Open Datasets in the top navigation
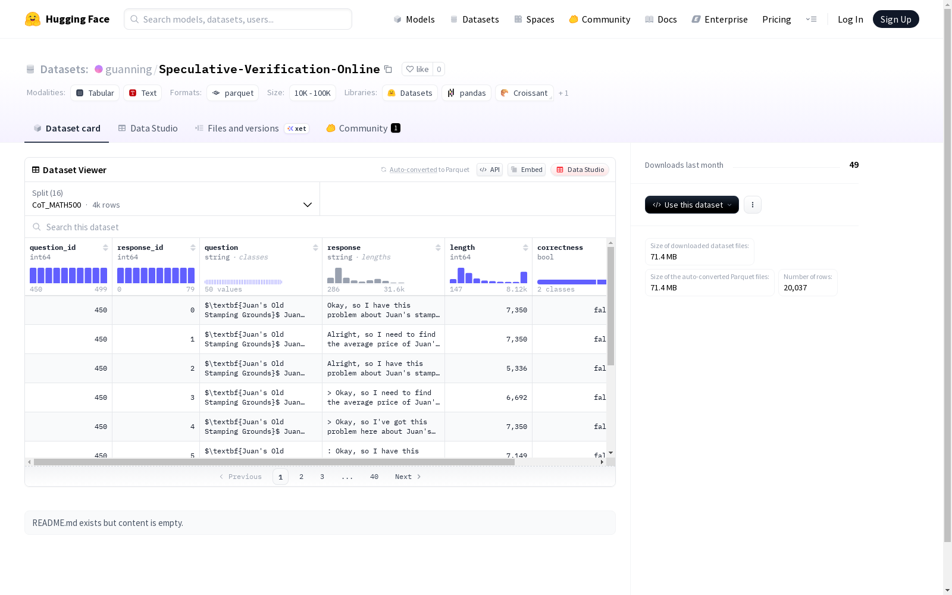The height and width of the screenshot is (595, 952). 474,19
